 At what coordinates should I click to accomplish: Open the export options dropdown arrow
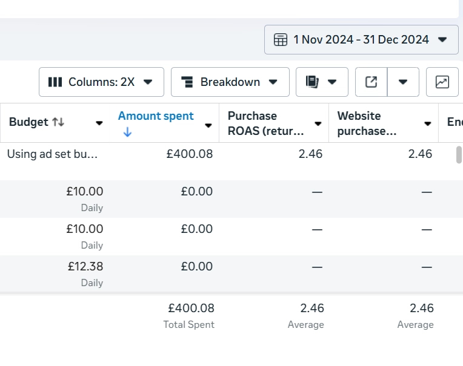(403, 82)
